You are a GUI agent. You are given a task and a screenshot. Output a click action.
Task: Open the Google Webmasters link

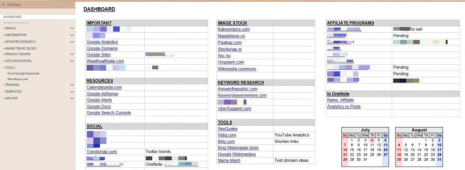(x=237, y=154)
